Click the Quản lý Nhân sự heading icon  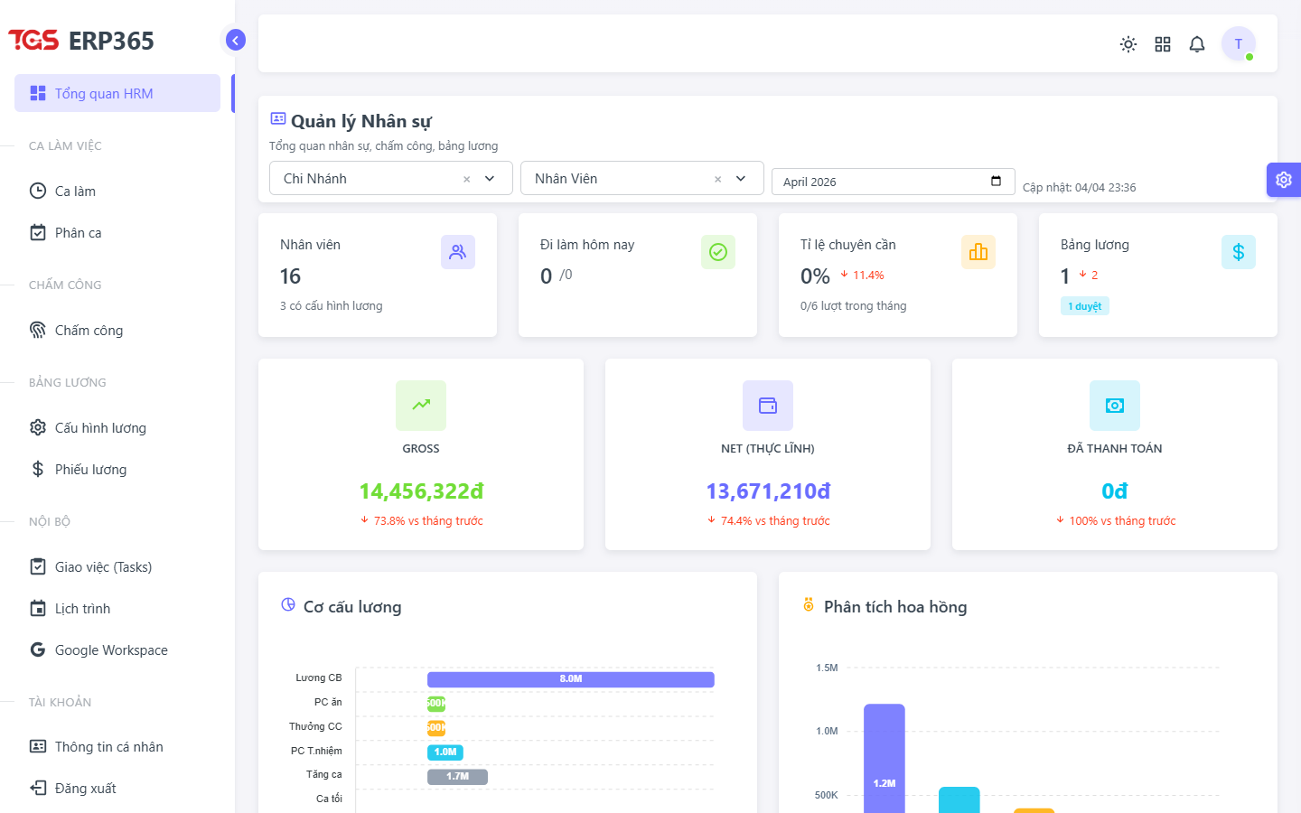pos(278,118)
